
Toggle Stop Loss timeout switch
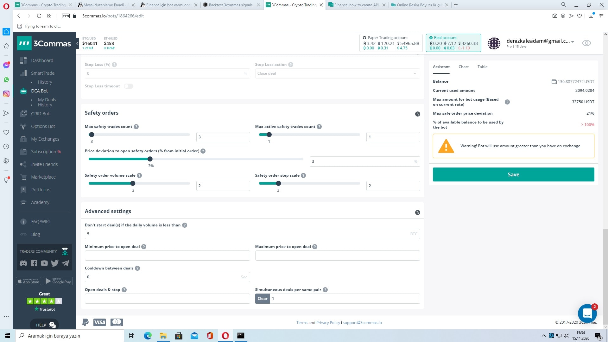[128, 86]
